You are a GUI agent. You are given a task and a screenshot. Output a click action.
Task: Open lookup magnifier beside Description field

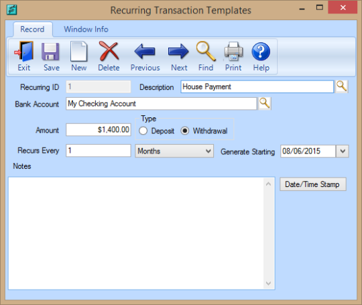click(341, 86)
